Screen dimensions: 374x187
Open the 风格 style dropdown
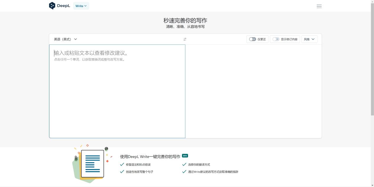(x=309, y=39)
